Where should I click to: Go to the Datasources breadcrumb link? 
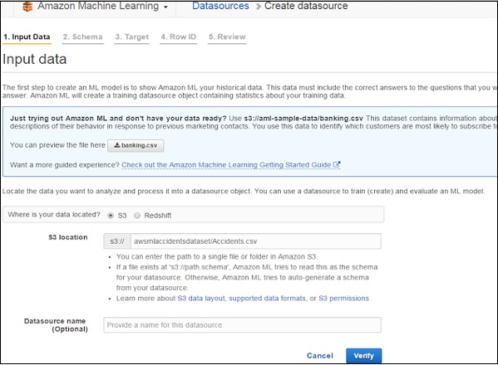click(220, 6)
